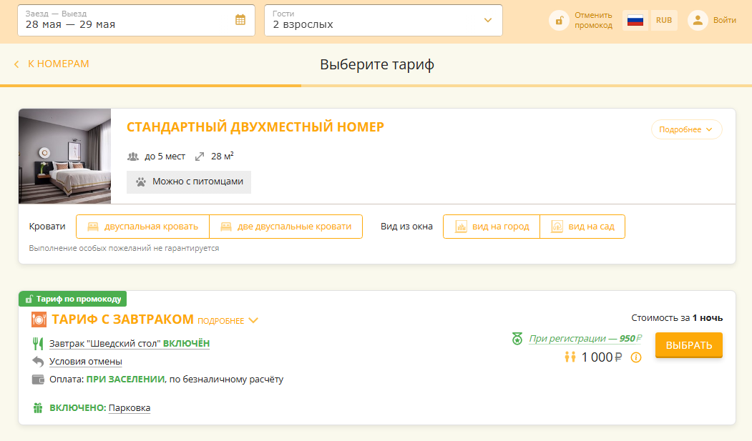Click the Выберите тариф page heading
The image size is (752, 441).
[377, 64]
